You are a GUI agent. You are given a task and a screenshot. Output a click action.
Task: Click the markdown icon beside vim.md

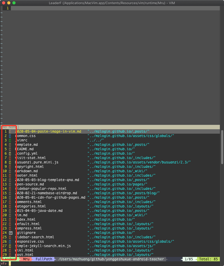[10, 215]
